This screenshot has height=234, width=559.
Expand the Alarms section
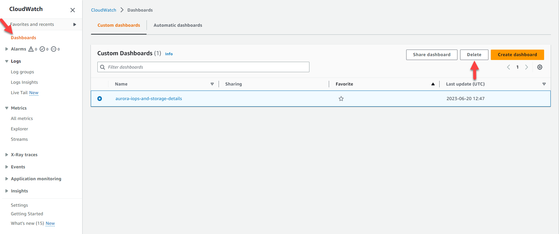pyautogui.click(x=7, y=49)
